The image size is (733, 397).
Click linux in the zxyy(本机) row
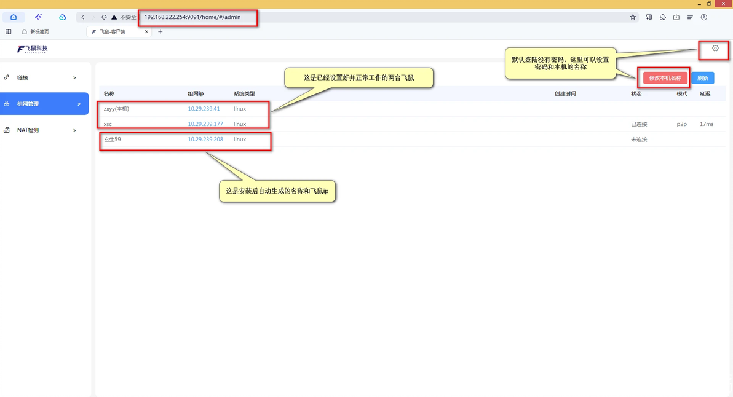240,108
